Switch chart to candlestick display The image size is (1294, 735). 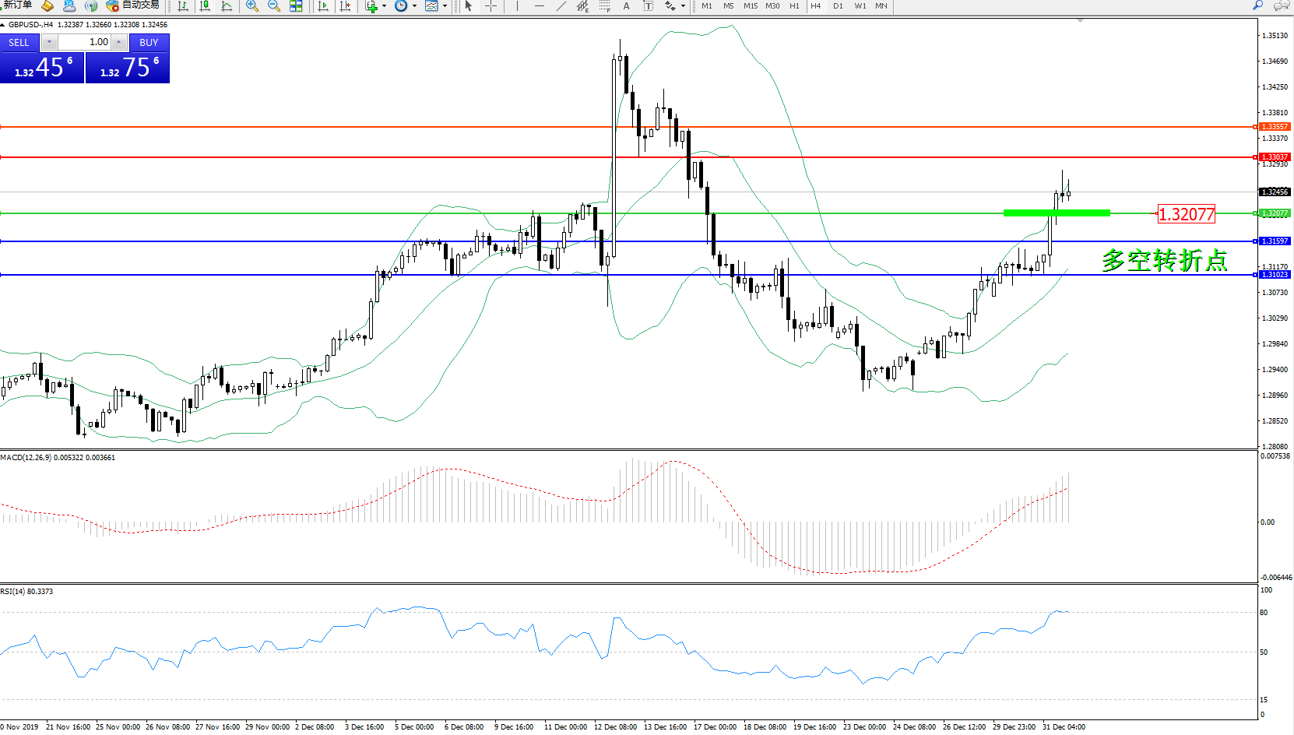coord(205,6)
